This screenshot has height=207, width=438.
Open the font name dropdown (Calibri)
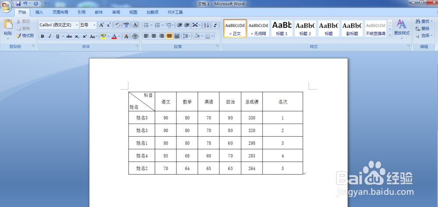(x=77, y=25)
